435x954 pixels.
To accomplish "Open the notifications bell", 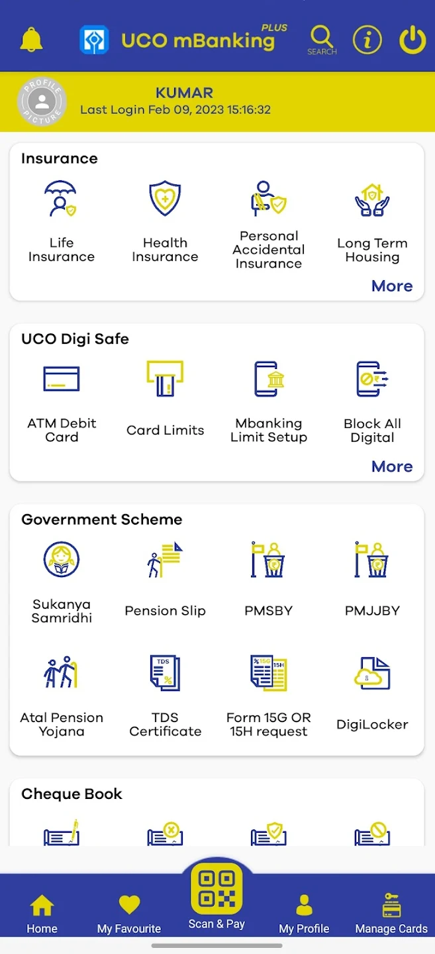I will tap(31, 40).
